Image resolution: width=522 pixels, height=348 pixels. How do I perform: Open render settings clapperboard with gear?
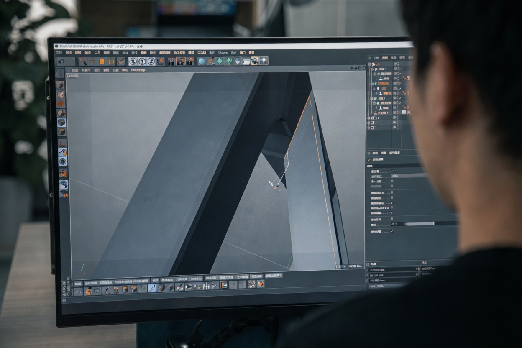click(x=190, y=61)
